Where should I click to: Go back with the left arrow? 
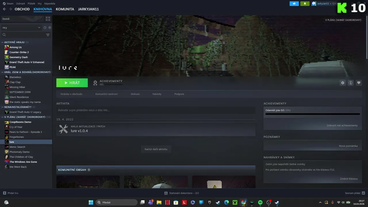(x=4, y=9)
